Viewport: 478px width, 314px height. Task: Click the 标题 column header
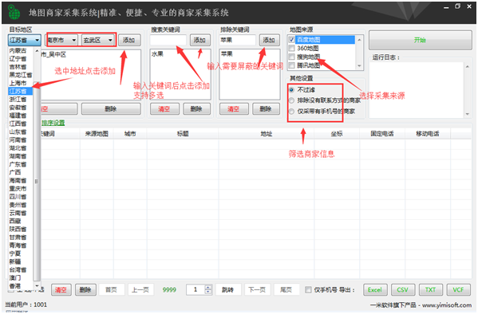tap(183, 134)
